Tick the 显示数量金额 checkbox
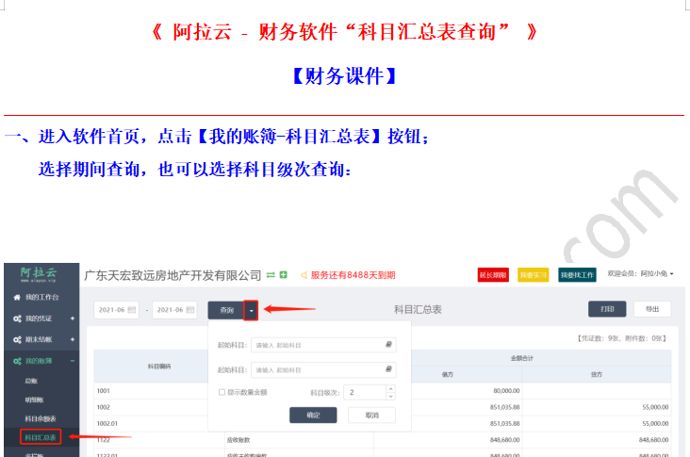The height and width of the screenshot is (457, 690). (222, 392)
